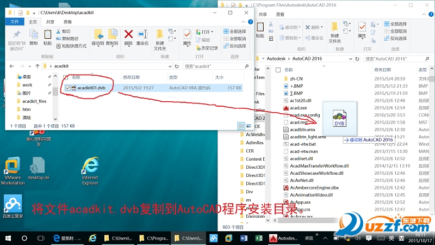Click Paste (粘贴) in AutoCAD 2016 window ribbon
Image resolution: width=435 pixels, height=245 pixels.
tap(260, 30)
